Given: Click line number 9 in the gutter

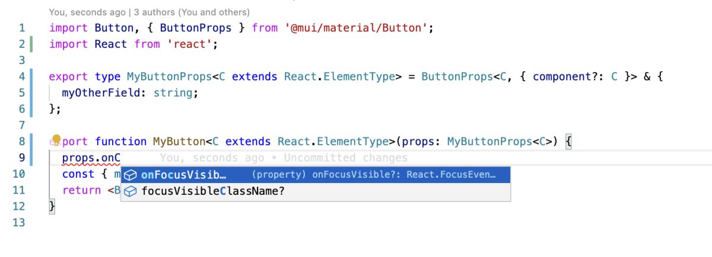Looking at the screenshot, I should (x=22, y=158).
